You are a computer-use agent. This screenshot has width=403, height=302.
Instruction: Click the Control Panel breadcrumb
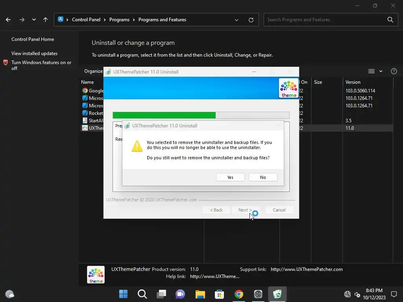click(86, 20)
